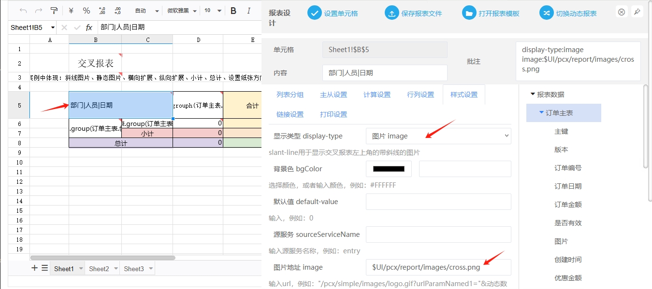Open the black bgColor color swatch
Viewport: 652px width, 289px height.
tap(389, 169)
